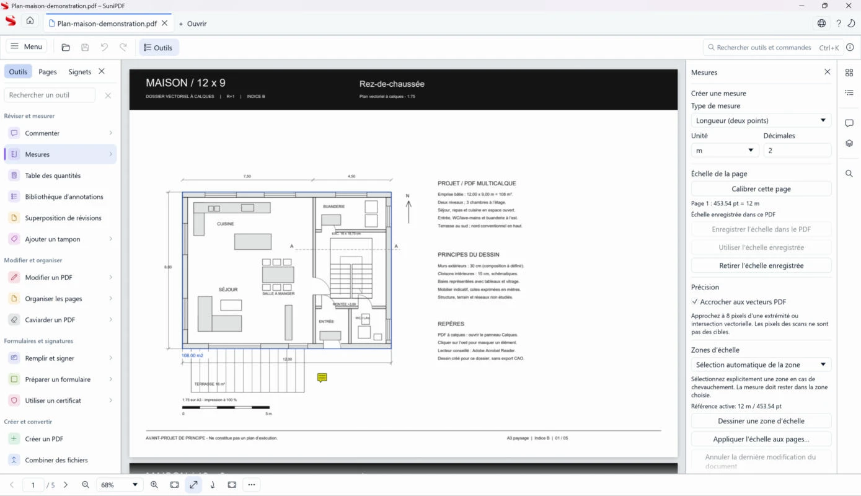861x496 pixels.
Task: Open the comments icon in the right rail
Action: (849, 123)
